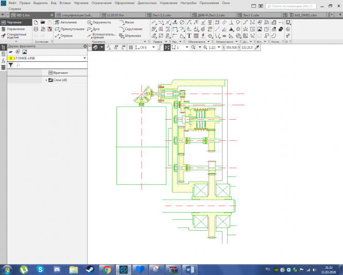The width and height of the screenshot is (343, 275).
Task: Select the Автолиния drawing tool
Action: coord(67,23)
